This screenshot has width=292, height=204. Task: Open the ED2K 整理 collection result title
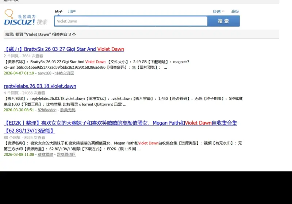[120, 127]
